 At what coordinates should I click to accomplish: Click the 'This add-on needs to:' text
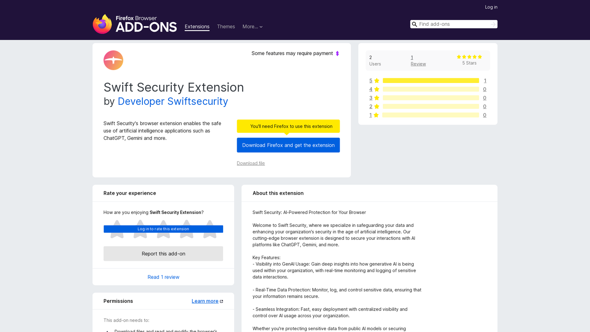pos(126,320)
